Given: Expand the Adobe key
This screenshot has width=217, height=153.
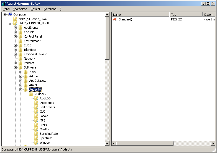Looking at the screenshot, I should pyautogui.click(x=21, y=76).
